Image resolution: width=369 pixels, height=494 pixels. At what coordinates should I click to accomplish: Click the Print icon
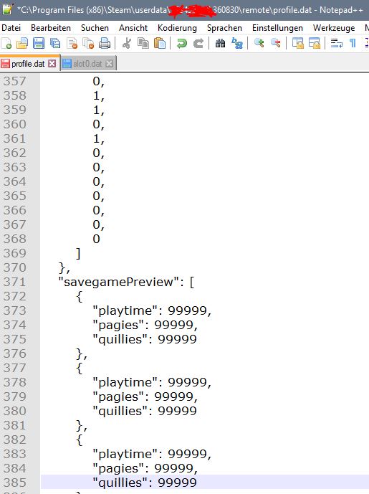[x=105, y=43]
